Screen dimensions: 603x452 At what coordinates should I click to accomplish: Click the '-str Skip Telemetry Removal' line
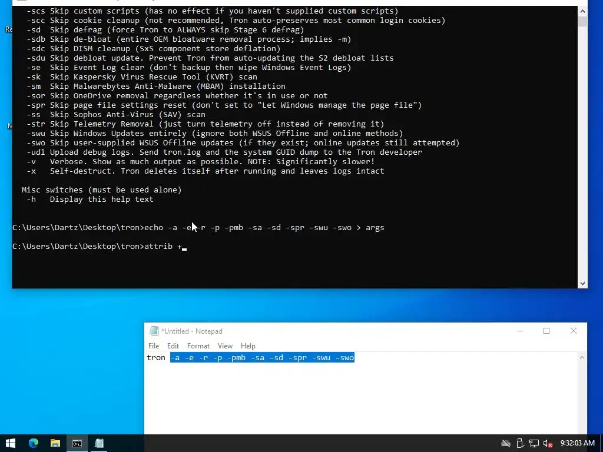tap(205, 124)
